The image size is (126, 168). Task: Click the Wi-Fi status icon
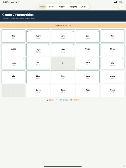(x=118, y=2)
